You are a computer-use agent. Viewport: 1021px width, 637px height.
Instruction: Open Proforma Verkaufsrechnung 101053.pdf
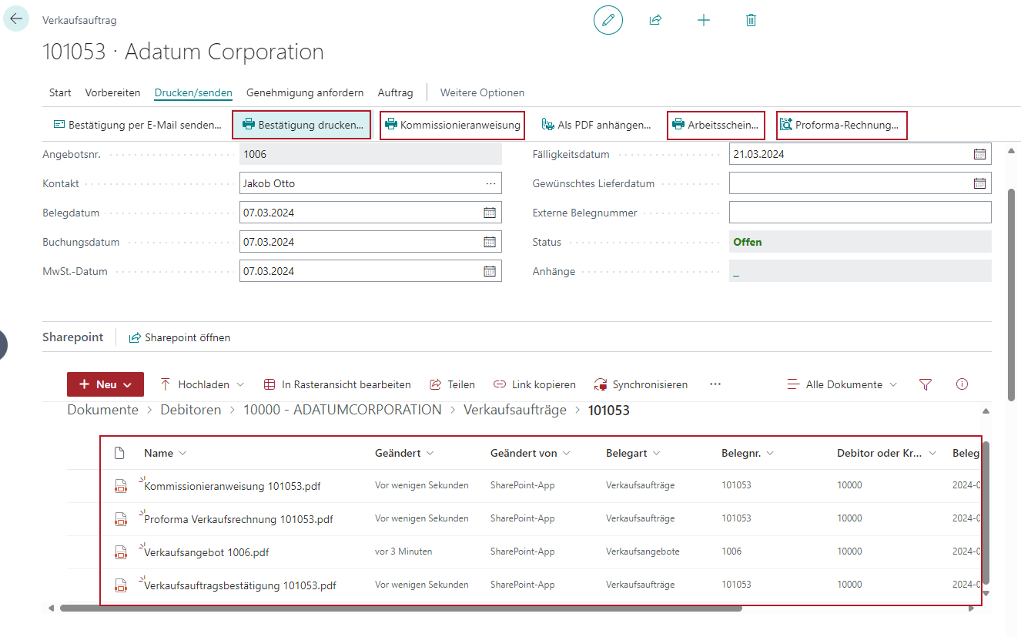(x=239, y=519)
